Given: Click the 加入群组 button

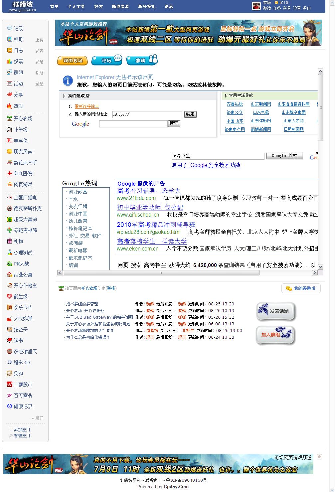Looking at the screenshot, I should [x=276, y=335].
